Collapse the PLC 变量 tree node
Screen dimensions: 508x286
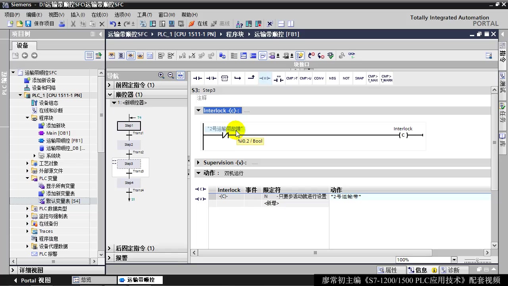(28, 178)
